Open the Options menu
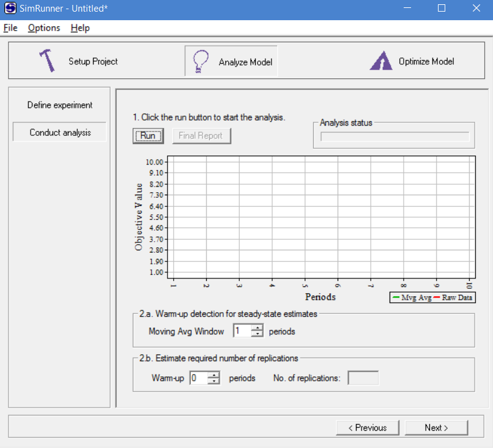Image resolution: width=493 pixels, height=448 pixels. 44,28
